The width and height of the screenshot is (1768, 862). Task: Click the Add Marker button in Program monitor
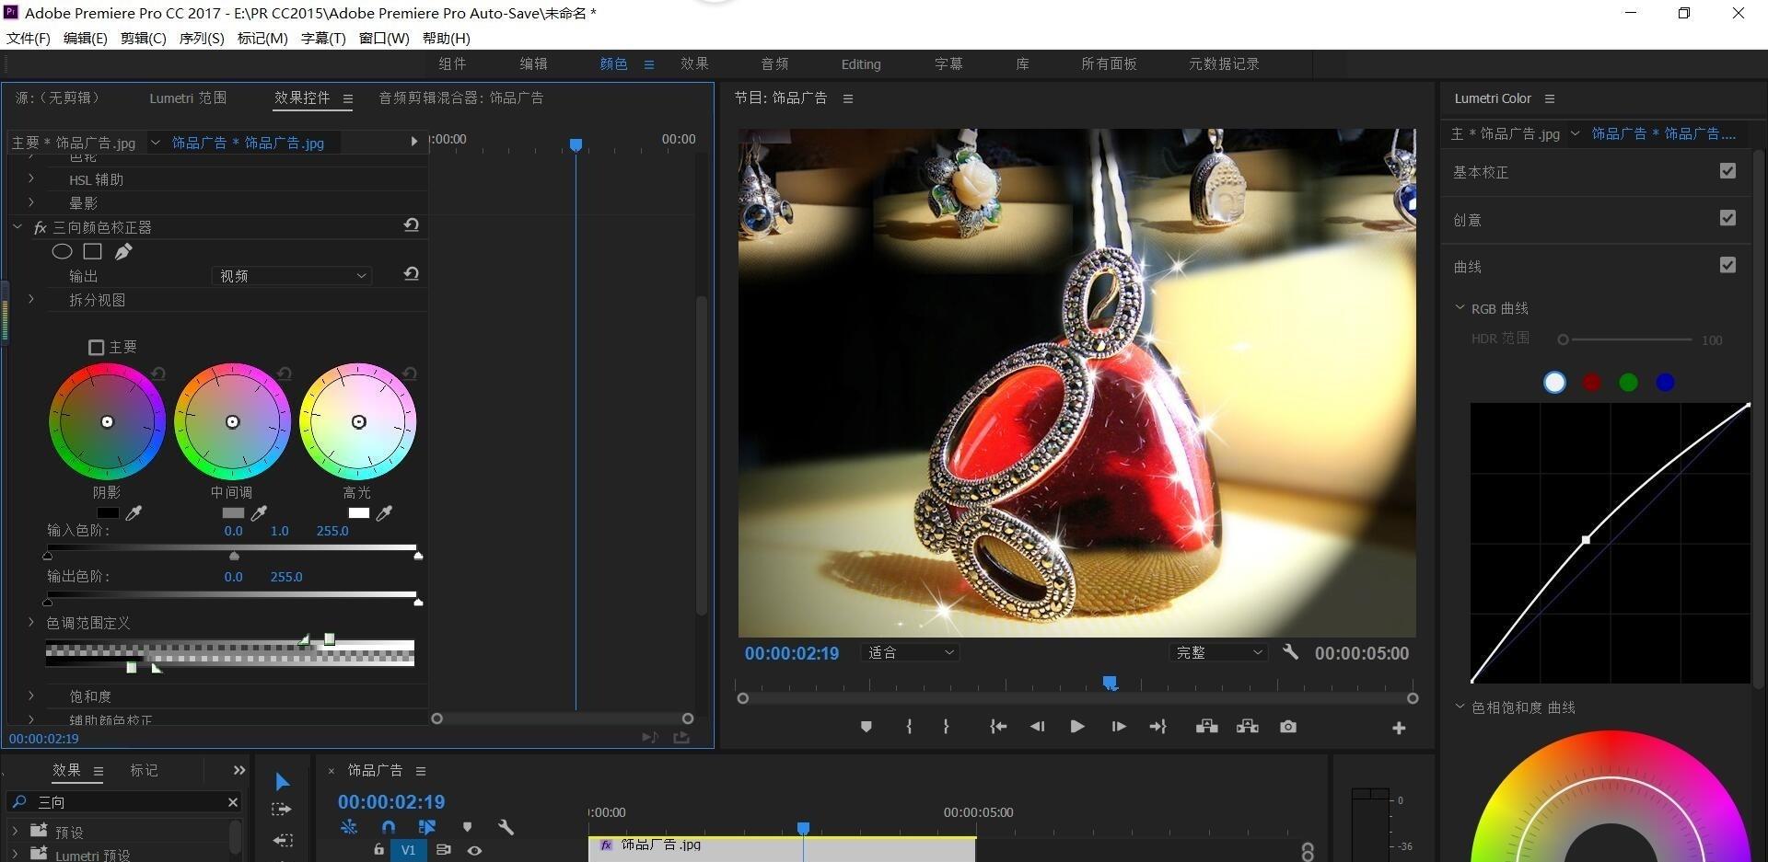coord(866,727)
